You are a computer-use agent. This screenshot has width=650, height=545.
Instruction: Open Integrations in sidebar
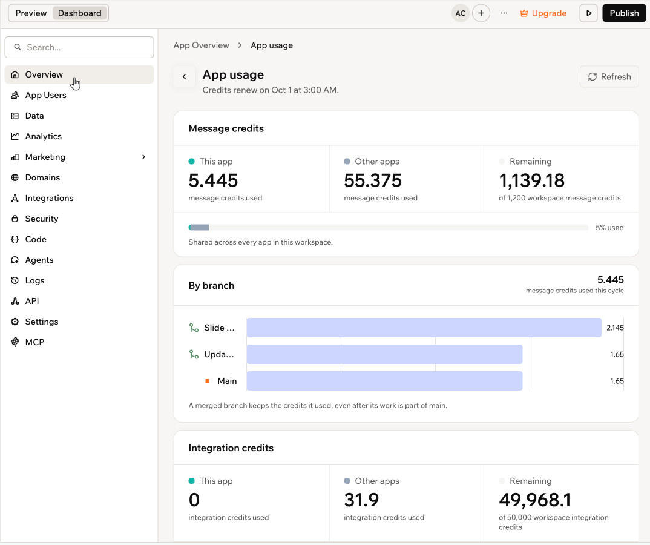79,198
